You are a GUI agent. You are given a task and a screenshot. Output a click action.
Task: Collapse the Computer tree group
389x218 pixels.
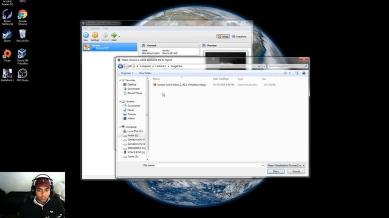[120, 127]
